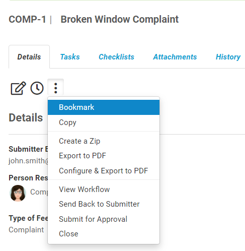Switch to the History tab
245x251 pixels.
(228, 57)
